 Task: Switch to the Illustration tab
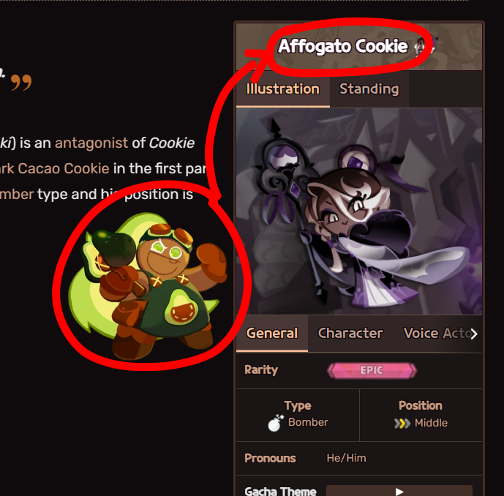tap(283, 89)
